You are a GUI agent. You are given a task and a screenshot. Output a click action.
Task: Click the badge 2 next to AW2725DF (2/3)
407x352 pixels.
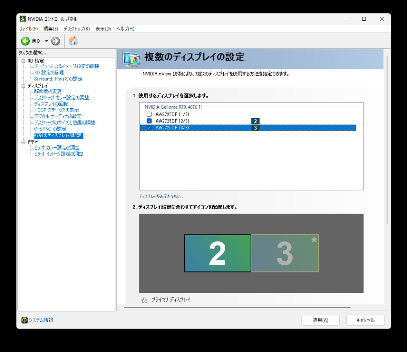pos(255,121)
